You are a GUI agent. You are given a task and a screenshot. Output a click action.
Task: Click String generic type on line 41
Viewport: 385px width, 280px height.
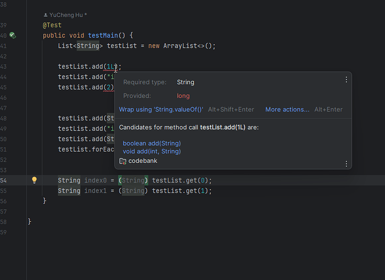click(88, 46)
